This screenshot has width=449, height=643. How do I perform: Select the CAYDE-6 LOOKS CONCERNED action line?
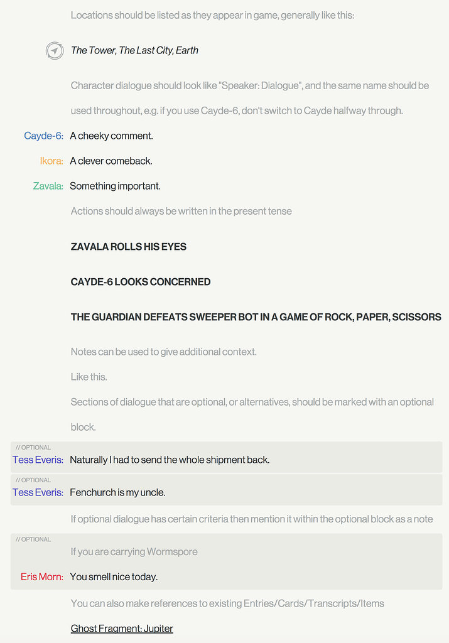[141, 282]
